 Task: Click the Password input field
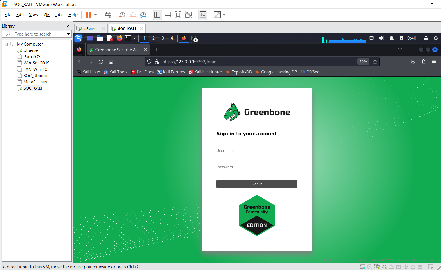pyautogui.click(x=257, y=167)
